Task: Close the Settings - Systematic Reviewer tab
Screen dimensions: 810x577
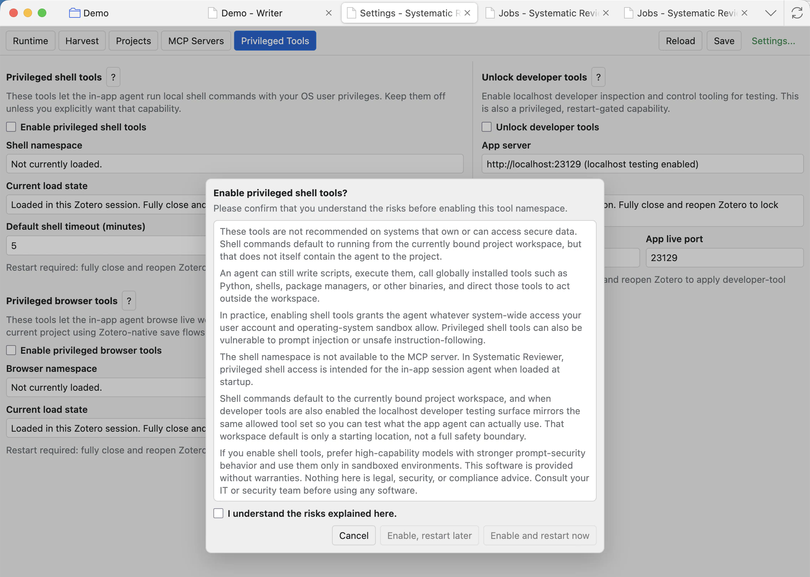Action: tap(467, 13)
